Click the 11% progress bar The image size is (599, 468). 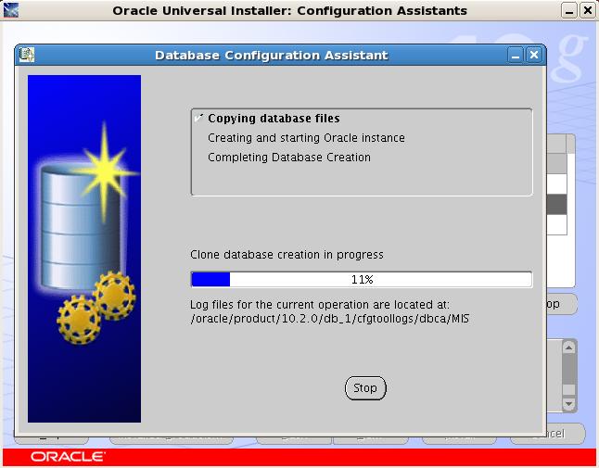(x=362, y=280)
